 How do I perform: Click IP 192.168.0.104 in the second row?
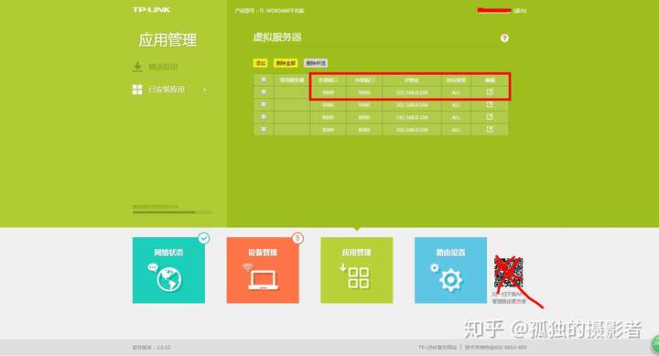coord(412,105)
